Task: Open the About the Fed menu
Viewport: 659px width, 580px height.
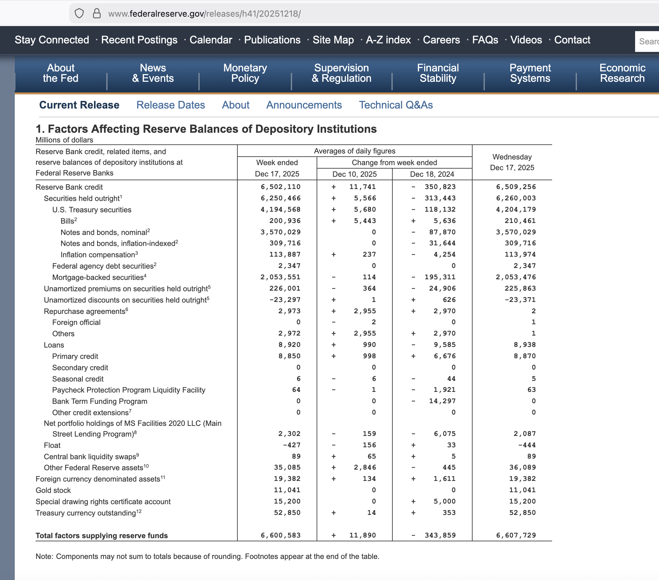Action: (61, 73)
